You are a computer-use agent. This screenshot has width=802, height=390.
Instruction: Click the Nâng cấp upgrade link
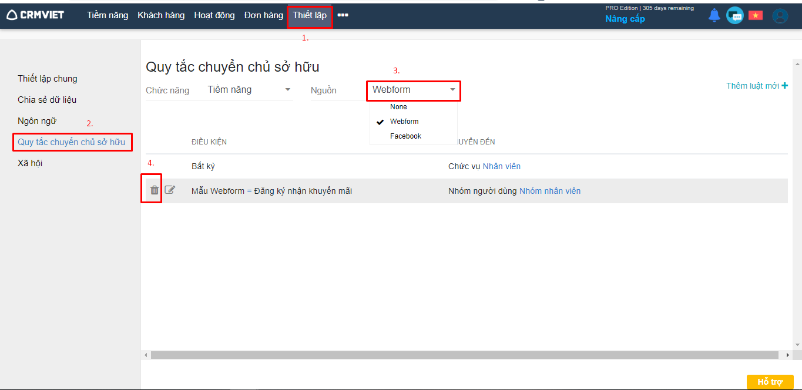point(625,19)
